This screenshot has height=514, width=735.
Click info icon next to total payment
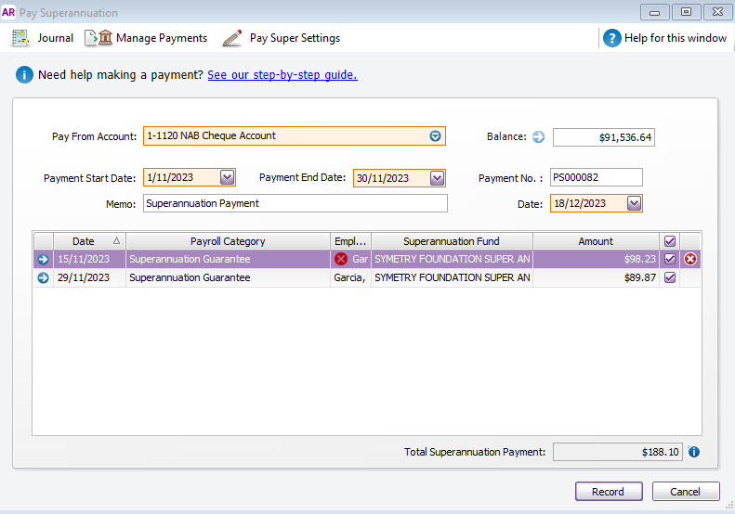[693, 453]
